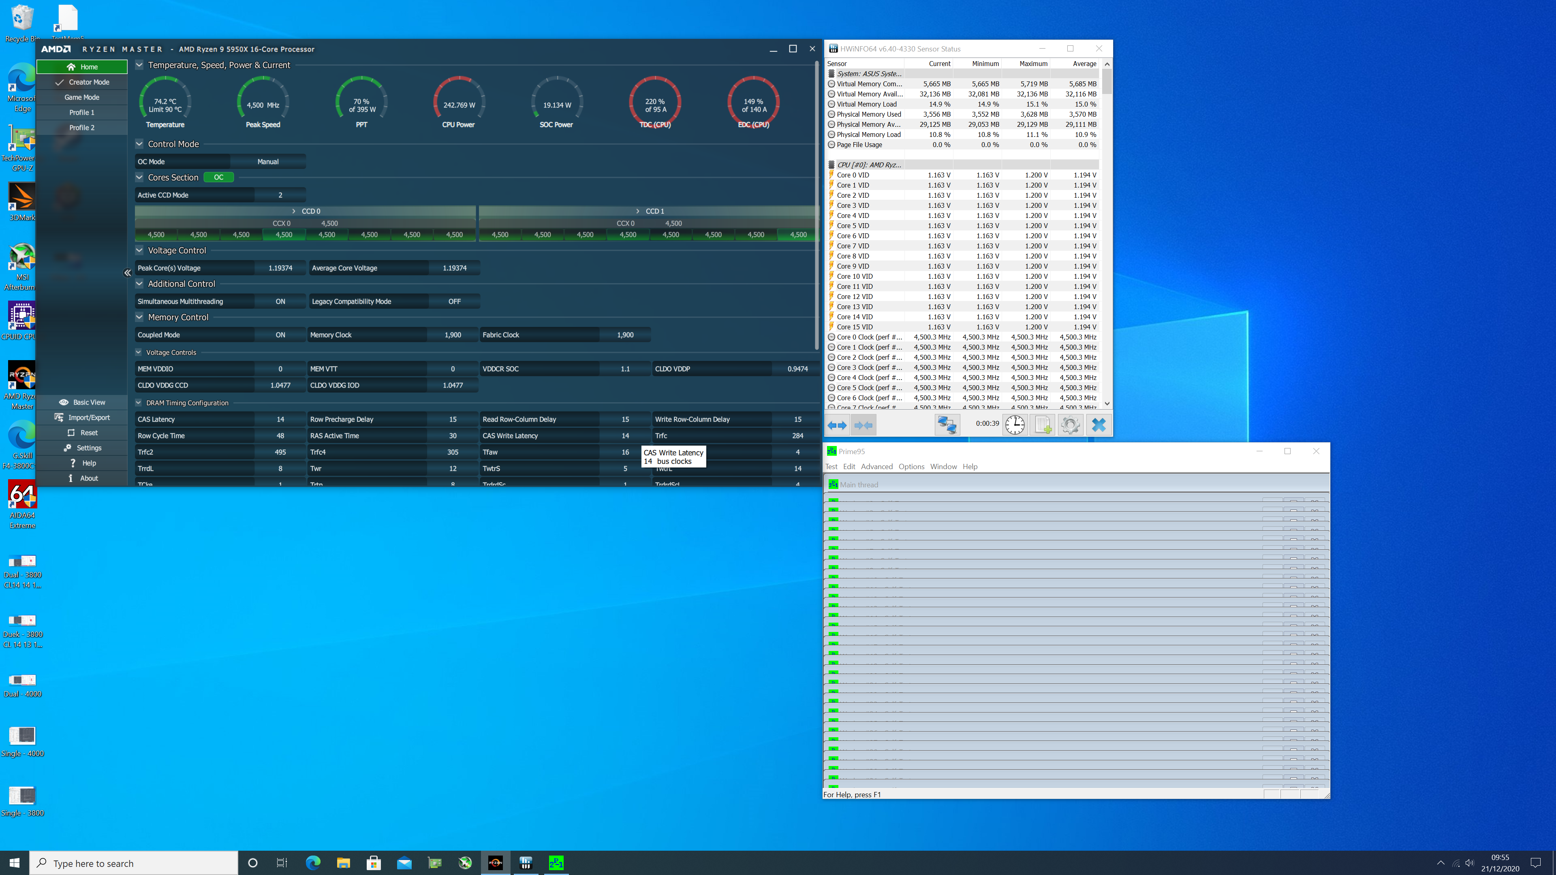The width and height of the screenshot is (1556, 875).
Task: Open About in Ryzen Master sidebar
Action: 82,478
